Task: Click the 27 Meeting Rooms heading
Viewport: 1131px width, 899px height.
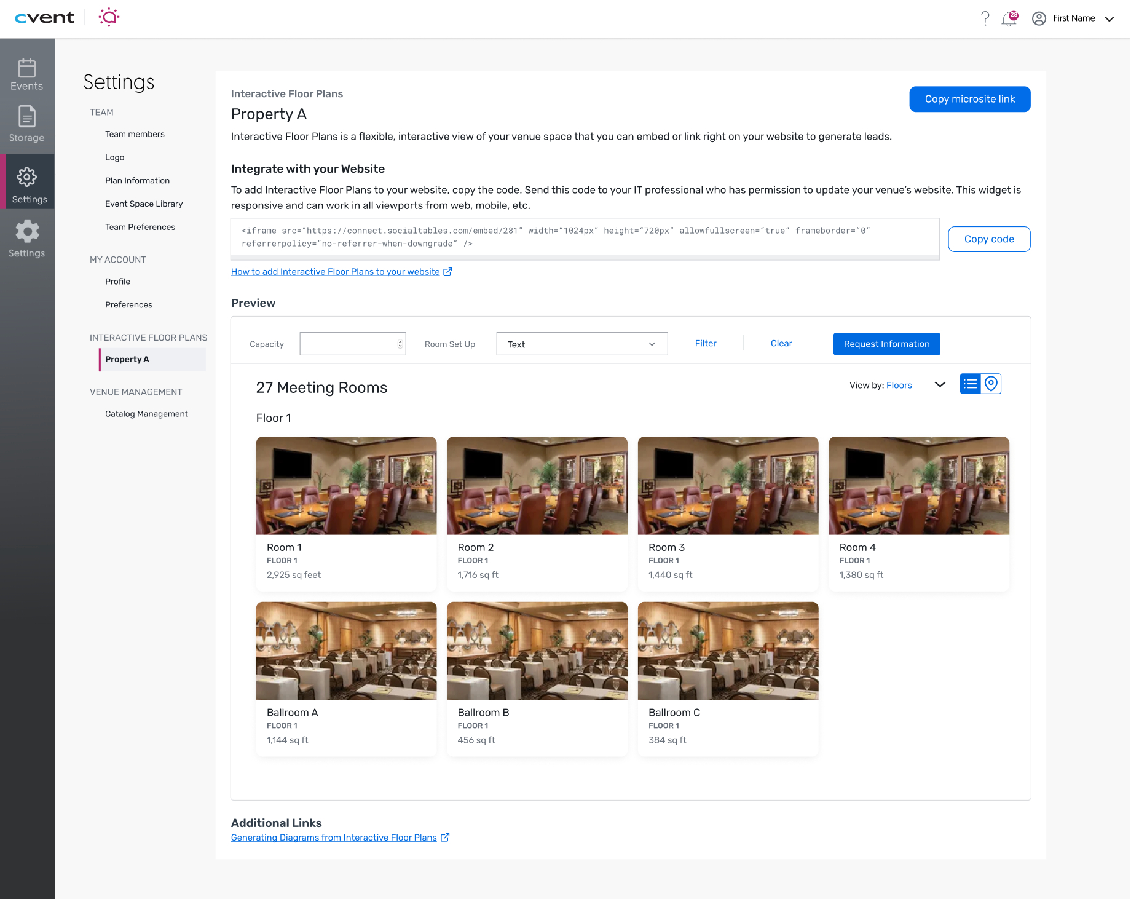Action: click(x=321, y=387)
